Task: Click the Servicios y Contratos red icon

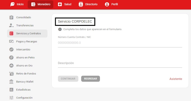Action: pos(11,33)
